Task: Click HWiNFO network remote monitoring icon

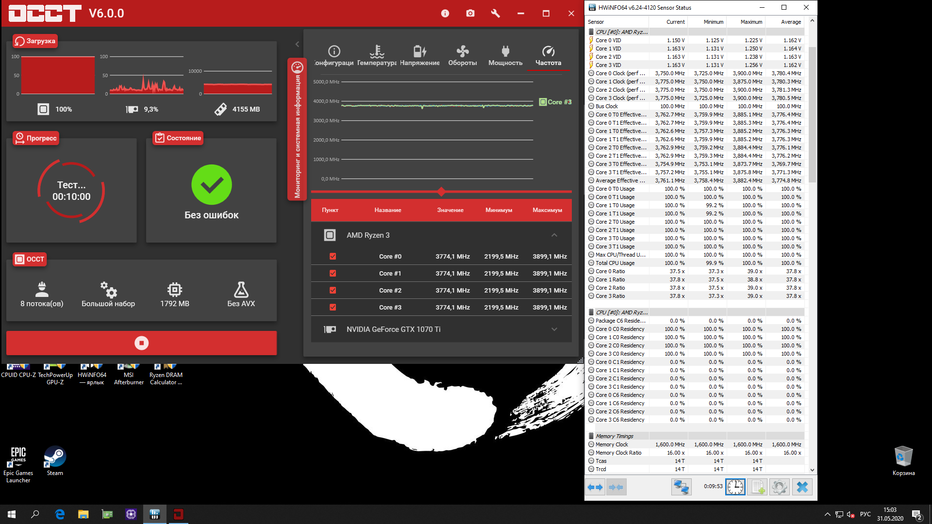Action: (681, 487)
